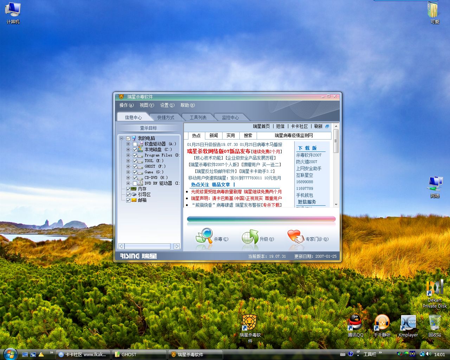Image resolution: width=450 pixels, height=360 pixels.
Task: Click the scan progress bar
Action: pos(261,219)
